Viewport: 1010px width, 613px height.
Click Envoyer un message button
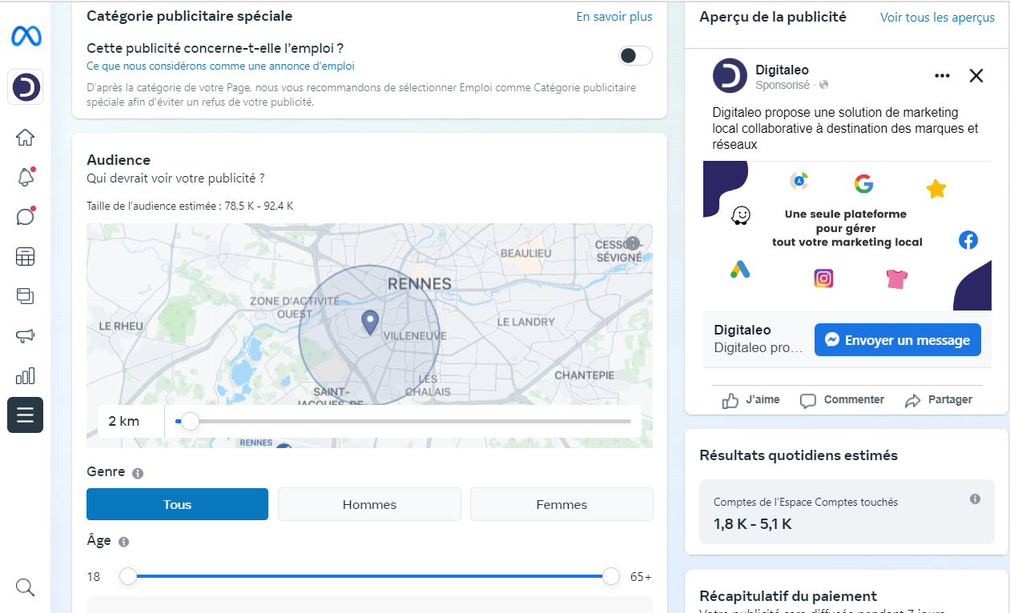point(897,340)
